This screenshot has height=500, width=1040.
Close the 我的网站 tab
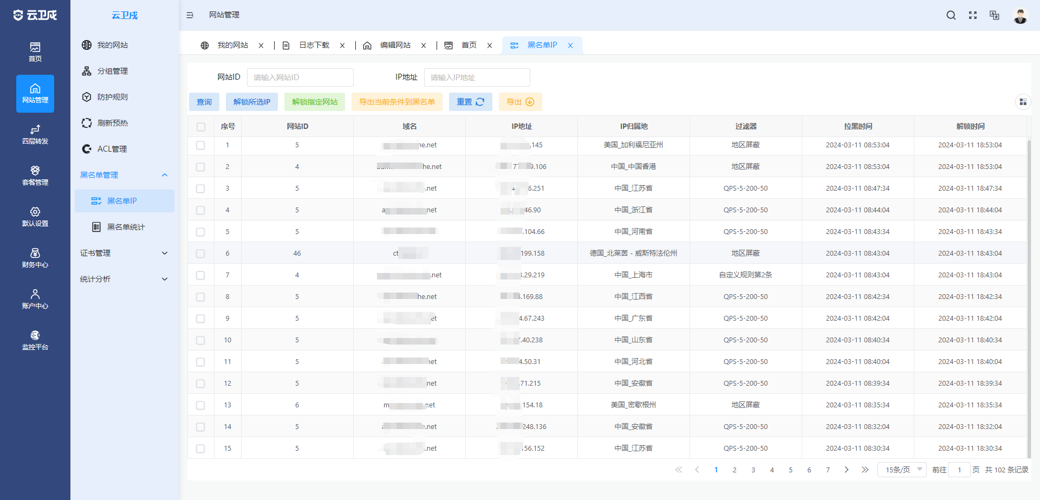261,46
